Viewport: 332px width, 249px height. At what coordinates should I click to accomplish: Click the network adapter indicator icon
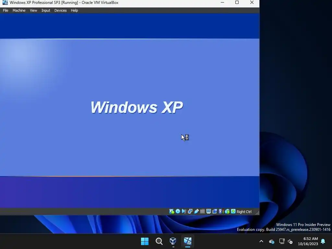(x=190, y=211)
